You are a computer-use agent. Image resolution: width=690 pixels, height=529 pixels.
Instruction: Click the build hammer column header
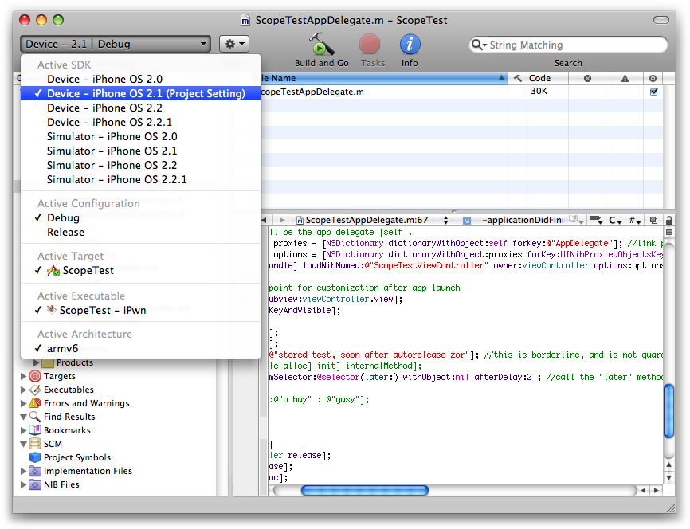coord(518,78)
